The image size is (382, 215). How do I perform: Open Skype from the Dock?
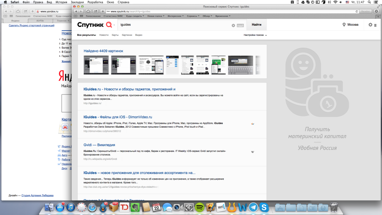pyautogui.click(x=264, y=208)
